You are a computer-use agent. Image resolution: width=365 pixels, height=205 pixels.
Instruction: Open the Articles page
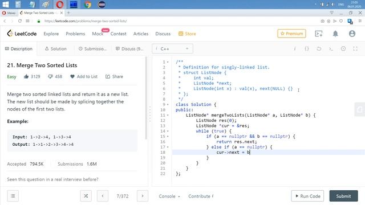click(x=141, y=34)
